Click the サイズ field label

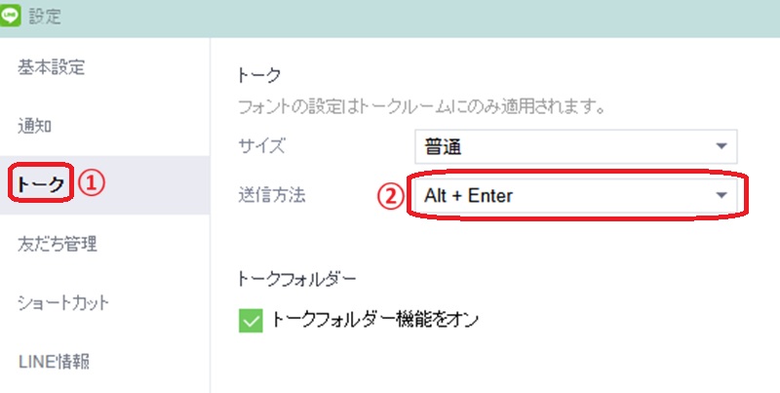[261, 146]
